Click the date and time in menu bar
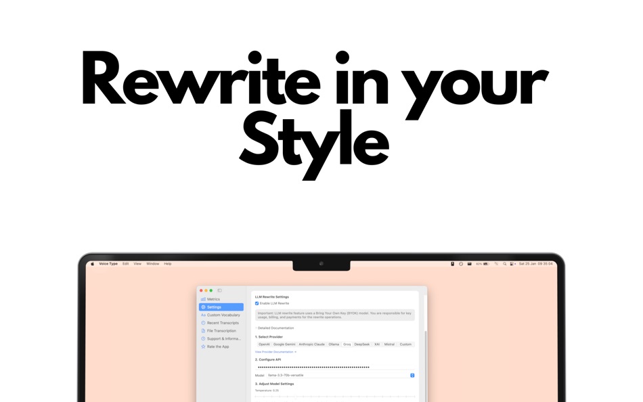This screenshot has width=643, height=402. pyautogui.click(x=535, y=264)
